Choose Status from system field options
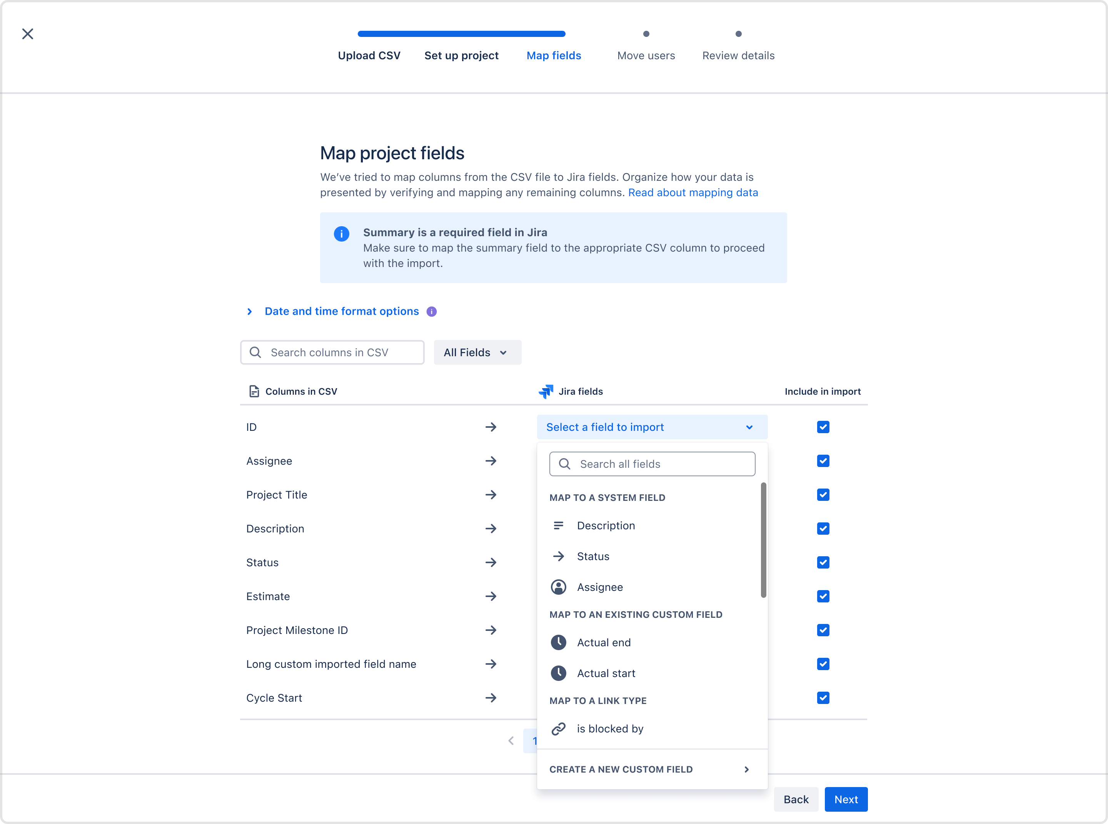The height and width of the screenshot is (824, 1108). click(x=592, y=557)
